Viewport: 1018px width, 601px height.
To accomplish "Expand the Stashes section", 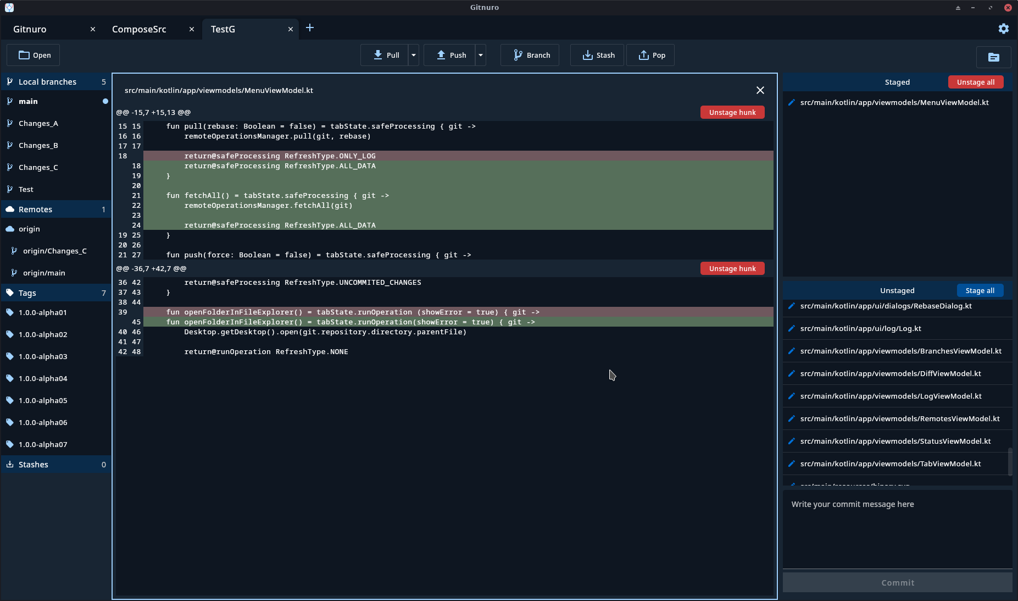I will (56, 464).
